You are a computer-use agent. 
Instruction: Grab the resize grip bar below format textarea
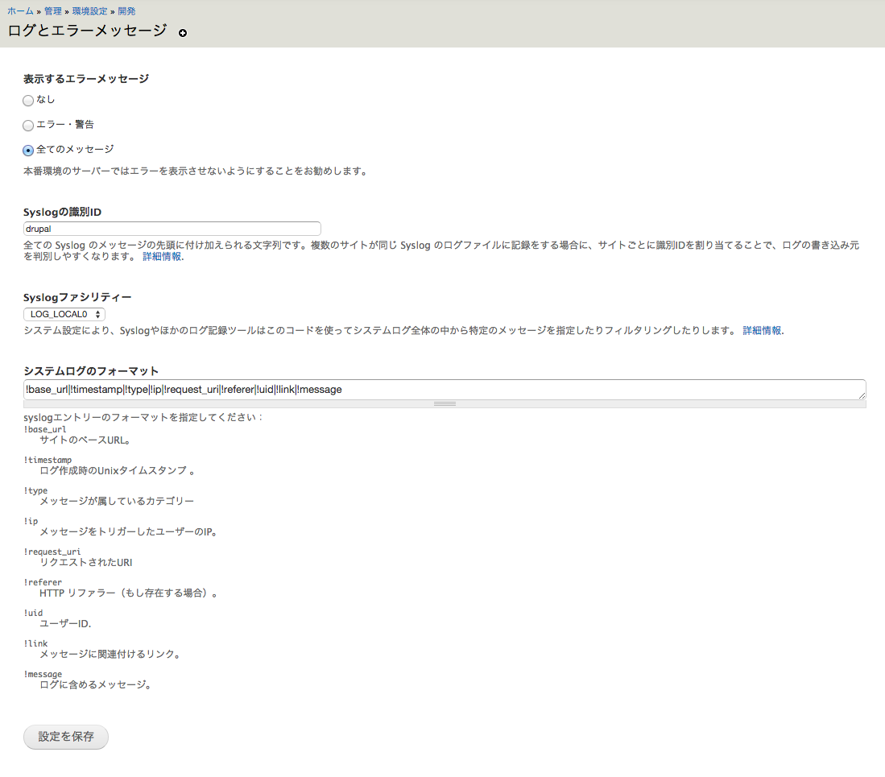point(445,403)
